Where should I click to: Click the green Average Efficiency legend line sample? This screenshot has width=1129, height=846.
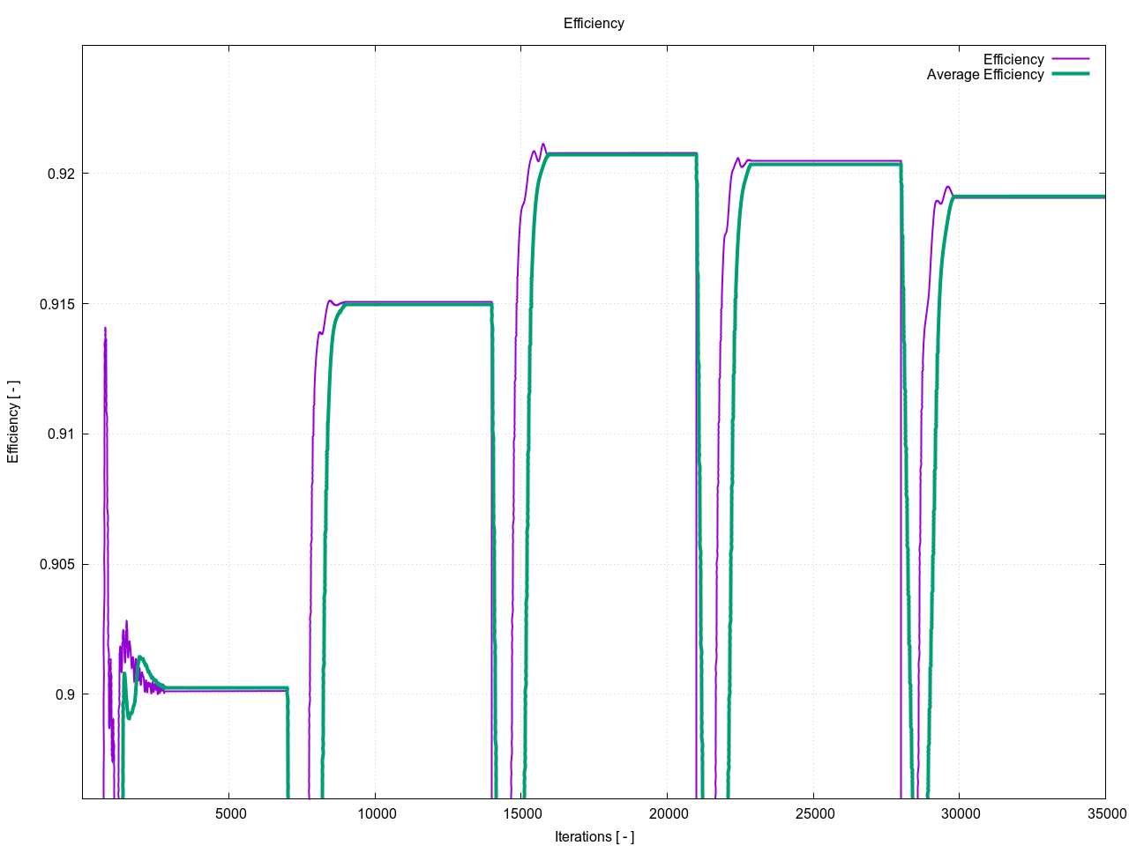click(1071, 74)
